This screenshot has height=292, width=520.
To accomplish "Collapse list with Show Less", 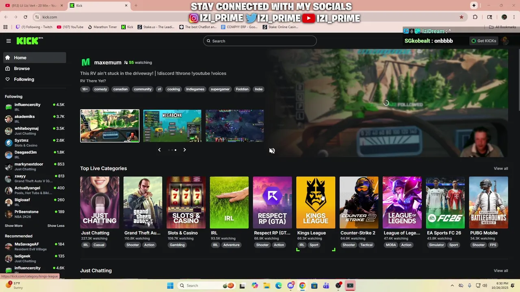I will (56, 226).
